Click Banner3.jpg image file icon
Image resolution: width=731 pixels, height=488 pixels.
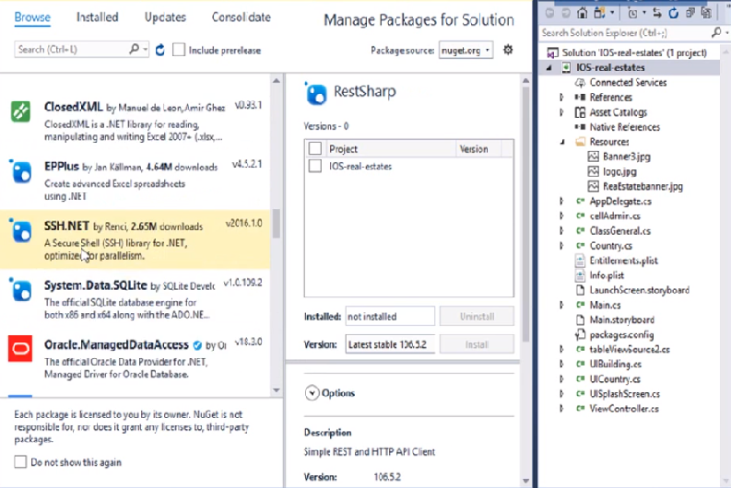click(x=593, y=157)
